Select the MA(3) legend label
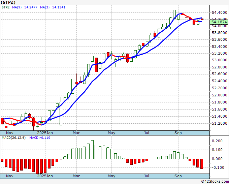 point(45,7)
